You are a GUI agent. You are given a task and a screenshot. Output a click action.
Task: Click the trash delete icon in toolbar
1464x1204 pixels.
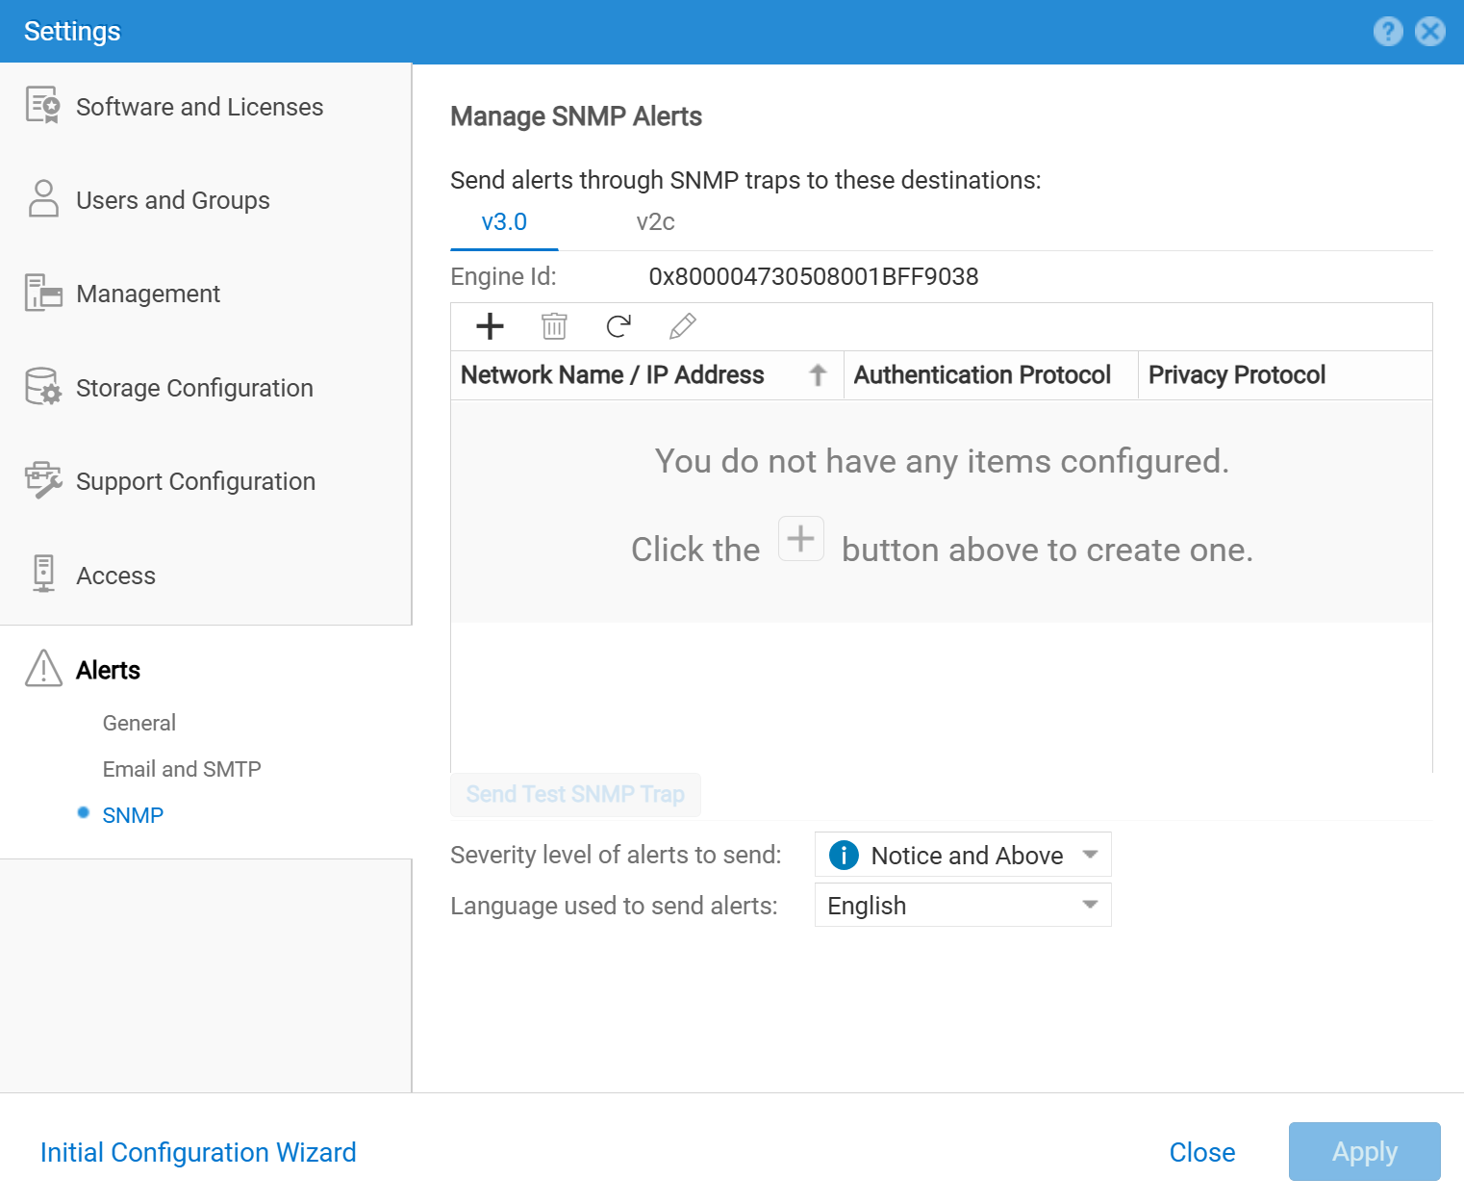(554, 326)
